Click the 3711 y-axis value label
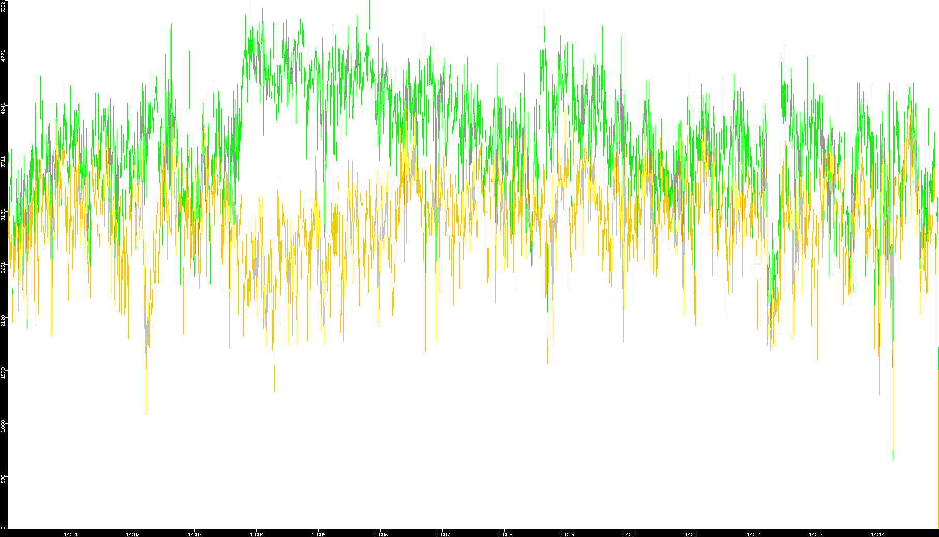Screen dimensions: 939x537 3,161
